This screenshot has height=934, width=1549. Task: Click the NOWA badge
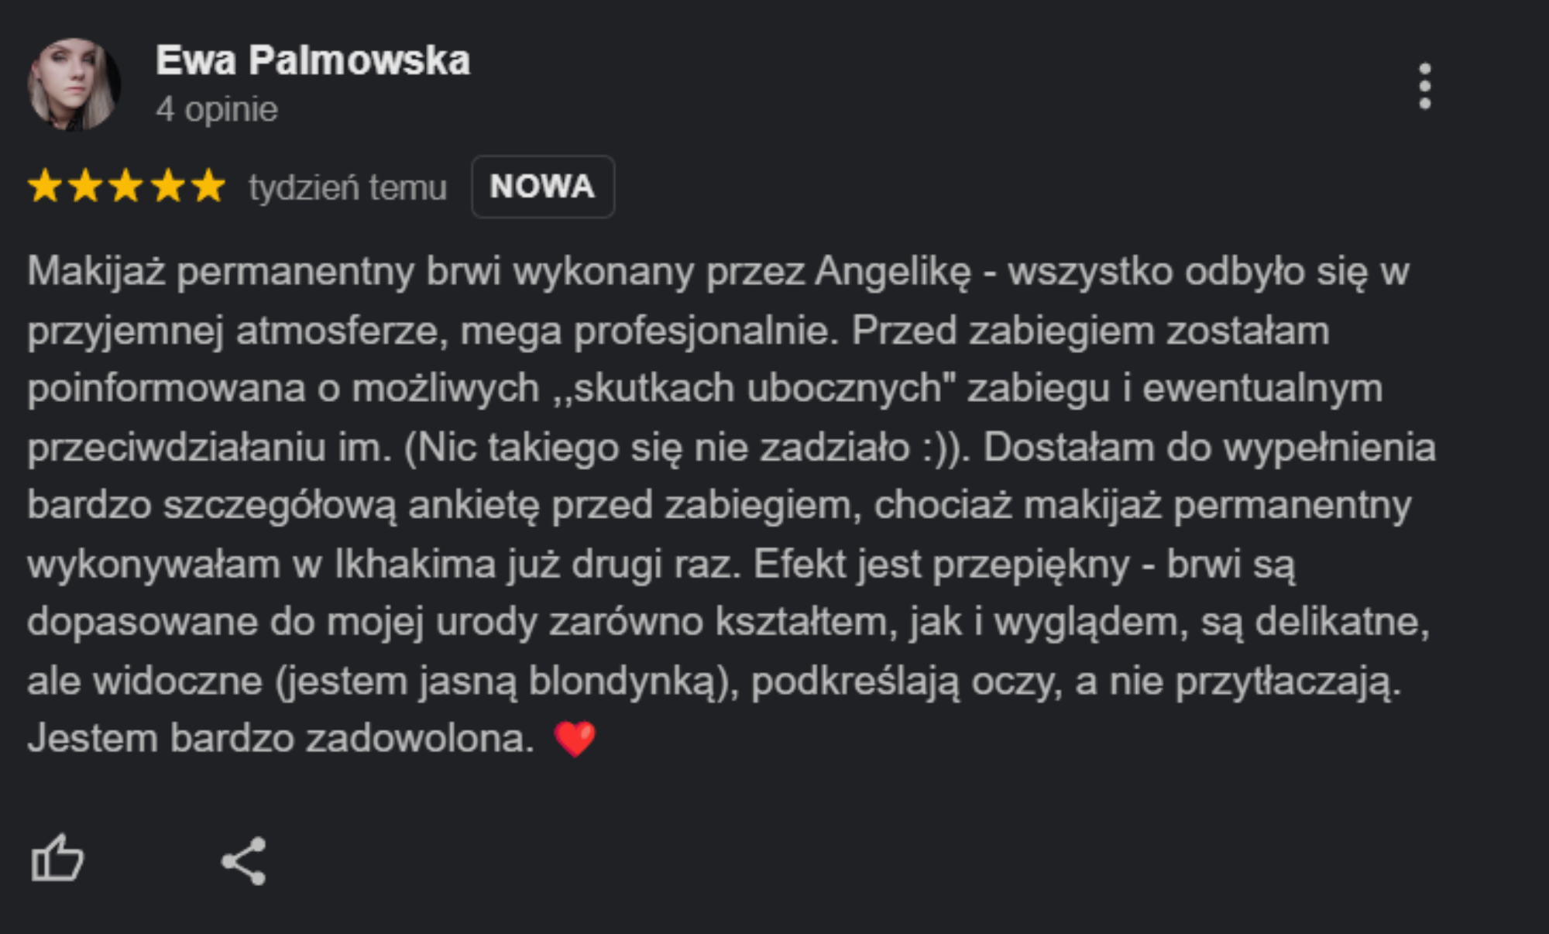(543, 187)
